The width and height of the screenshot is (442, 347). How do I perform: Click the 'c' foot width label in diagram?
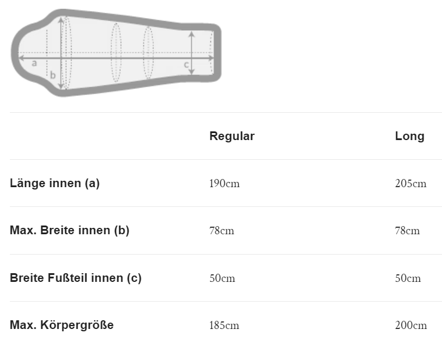click(186, 65)
